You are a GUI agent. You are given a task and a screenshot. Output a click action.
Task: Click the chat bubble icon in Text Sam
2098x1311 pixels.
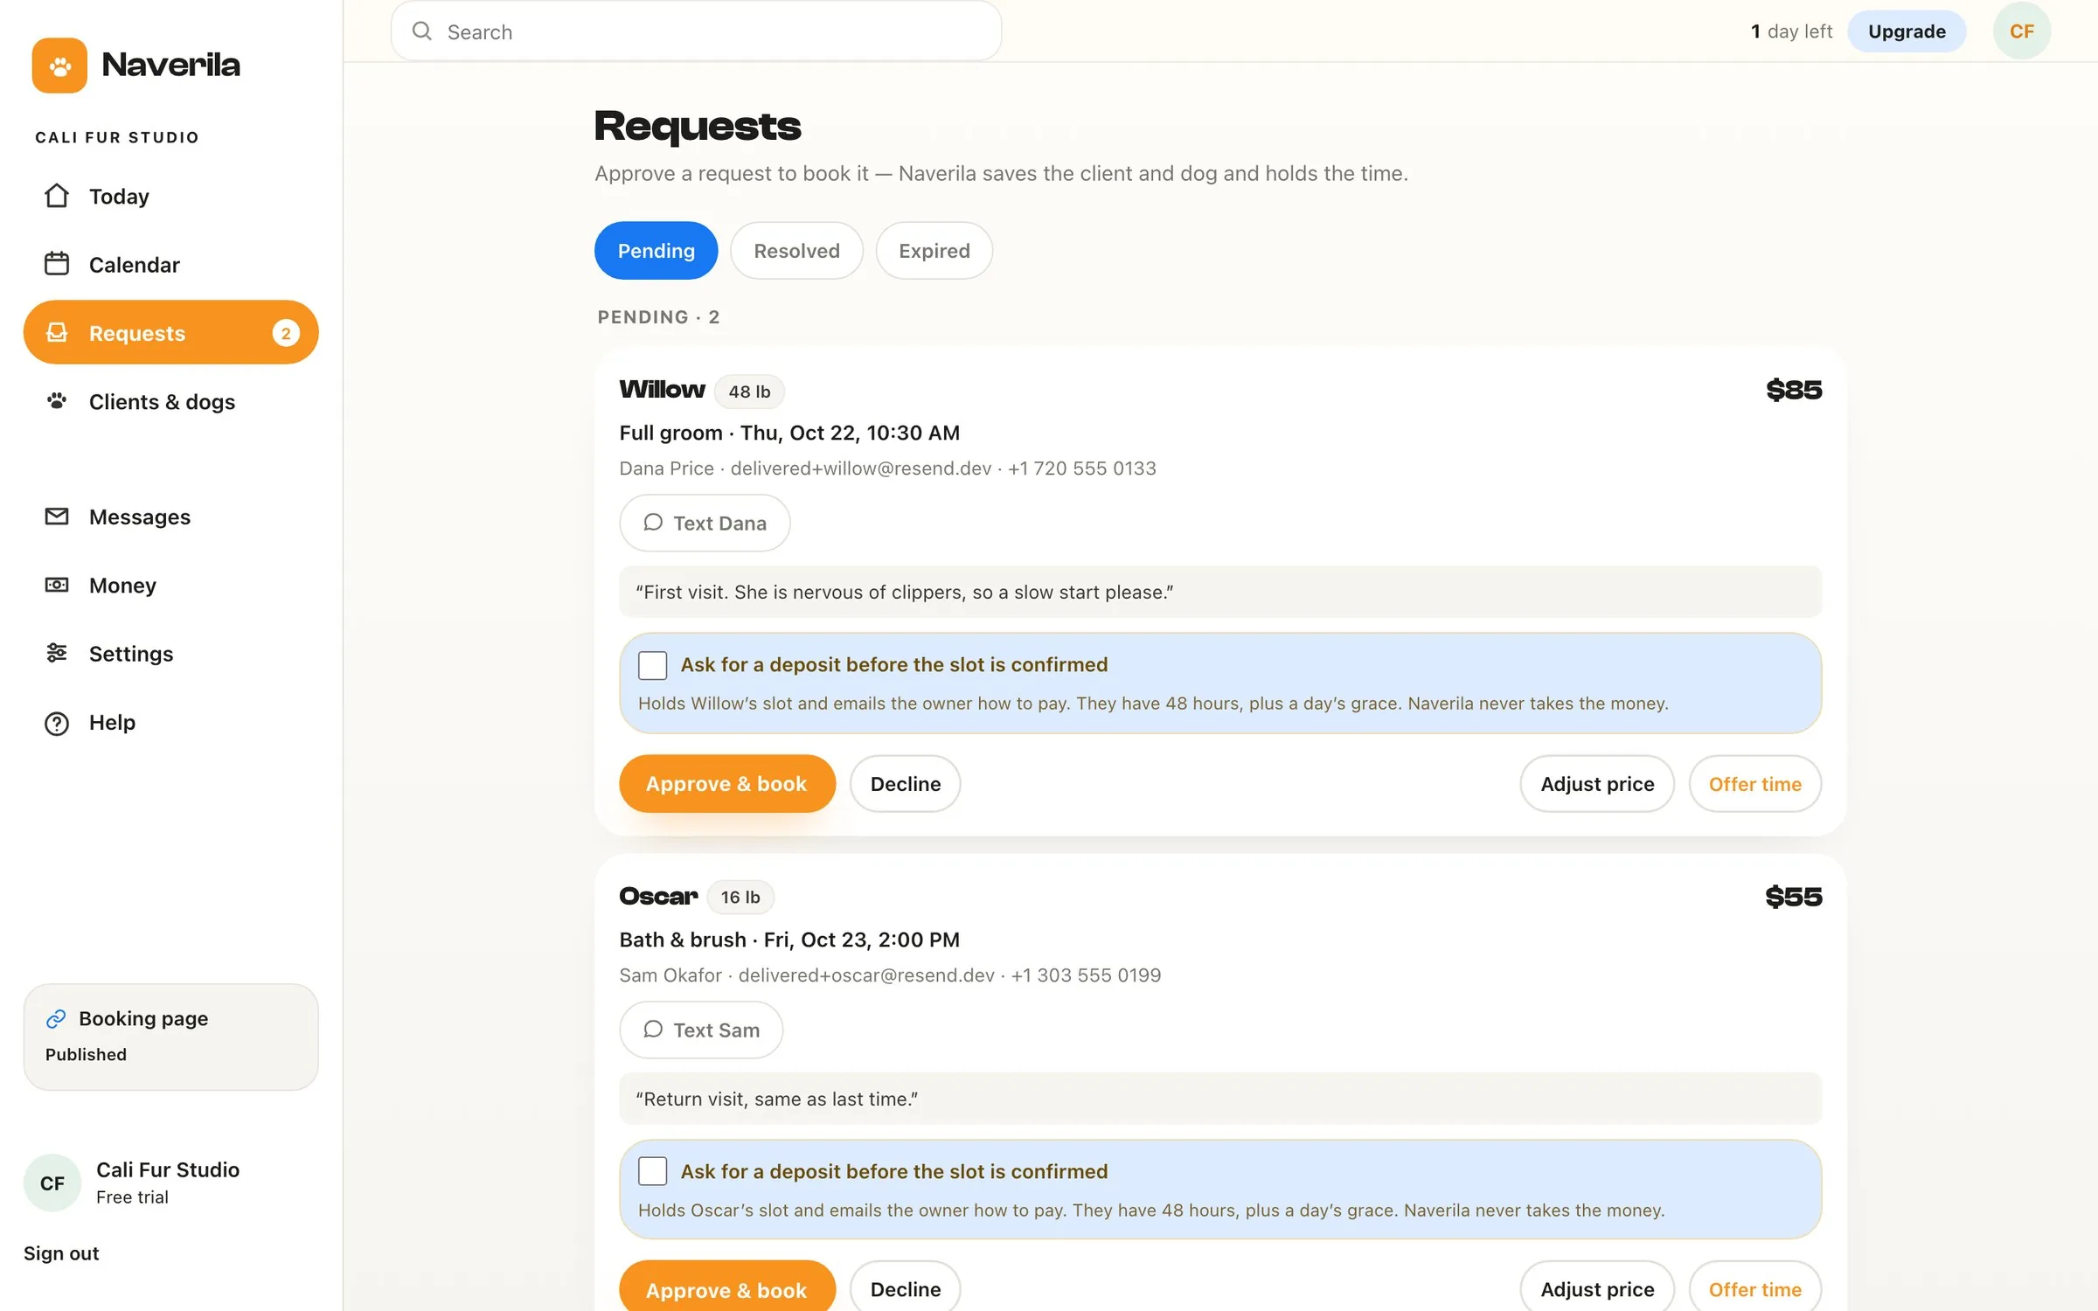click(653, 1030)
